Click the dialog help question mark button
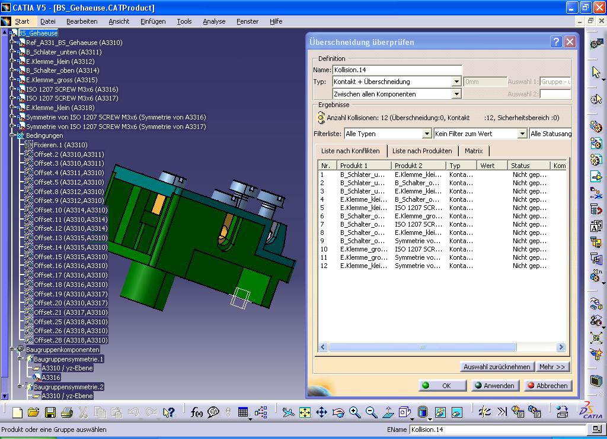The image size is (607, 439). point(556,42)
